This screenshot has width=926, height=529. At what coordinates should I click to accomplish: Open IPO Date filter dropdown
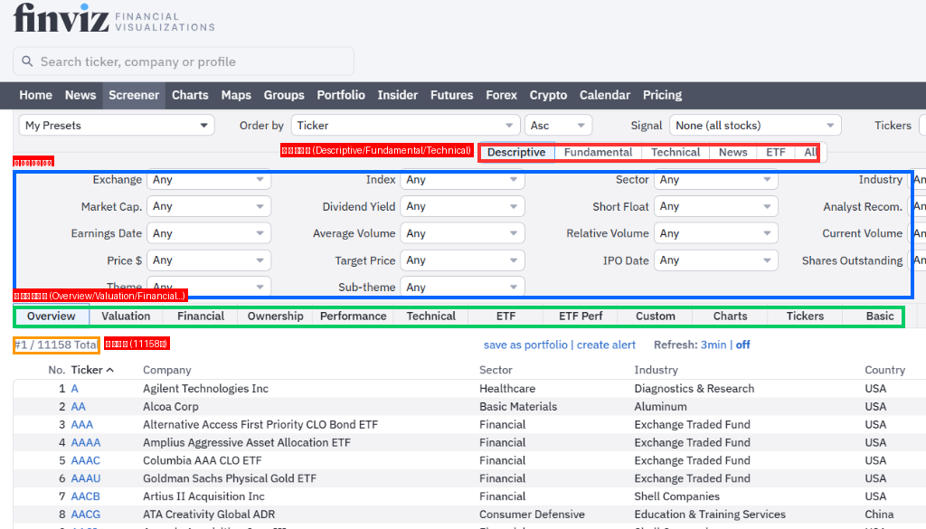pos(716,260)
